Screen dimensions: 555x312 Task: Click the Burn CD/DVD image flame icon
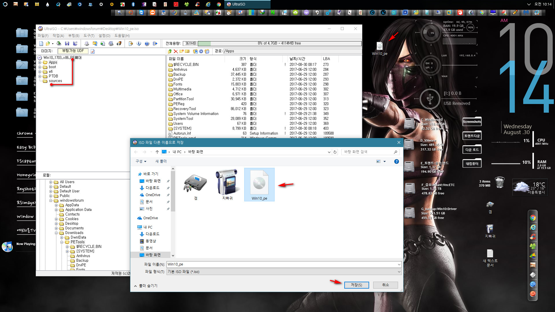[119, 44]
